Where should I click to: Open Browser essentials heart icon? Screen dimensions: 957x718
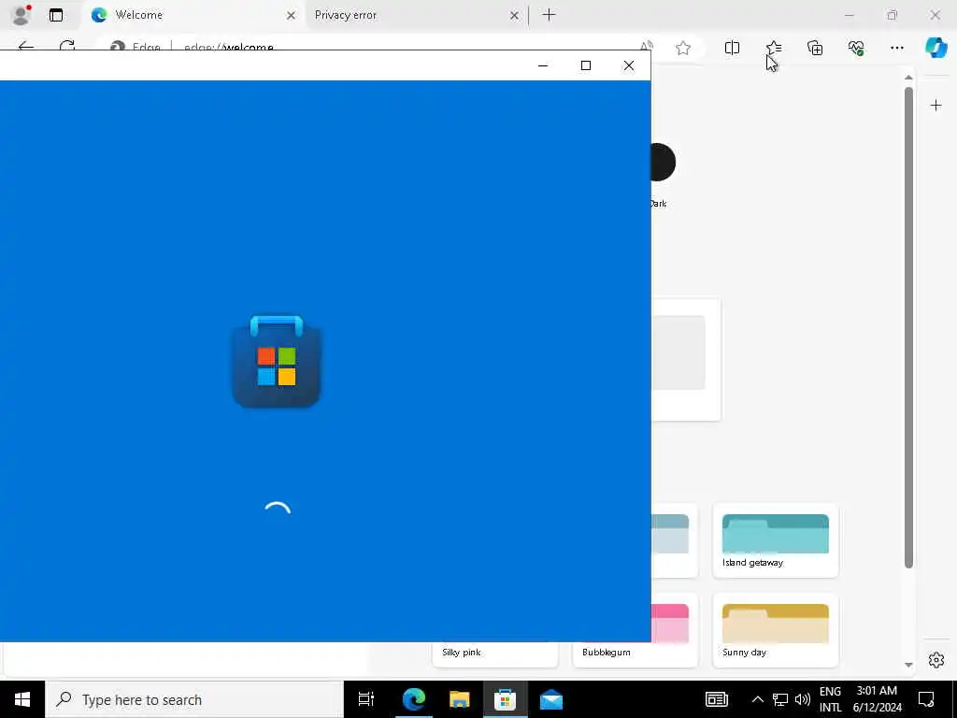pyautogui.click(x=856, y=48)
